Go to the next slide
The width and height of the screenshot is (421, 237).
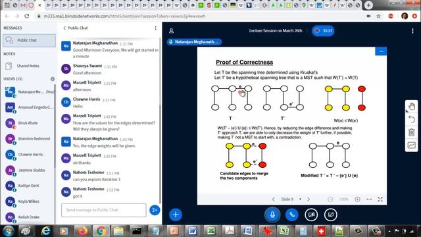pyautogui.click(x=309, y=199)
